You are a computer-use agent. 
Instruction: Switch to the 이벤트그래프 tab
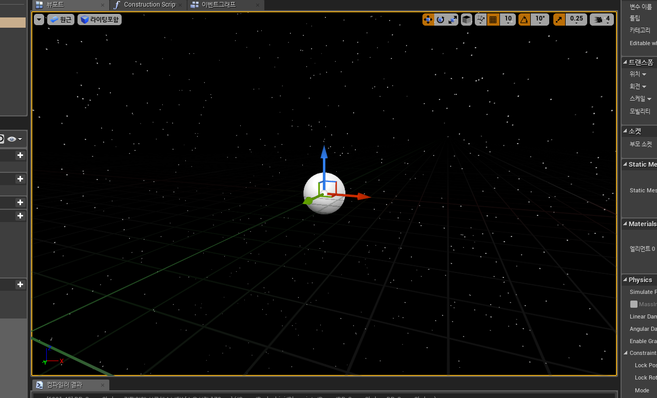[226, 5]
